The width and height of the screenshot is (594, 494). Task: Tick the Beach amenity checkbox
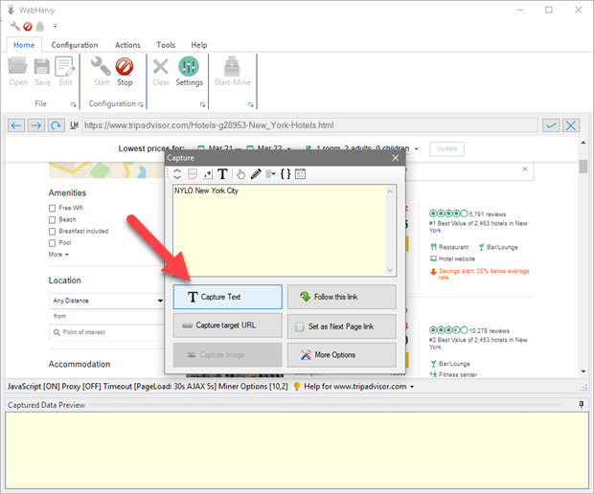(53, 219)
